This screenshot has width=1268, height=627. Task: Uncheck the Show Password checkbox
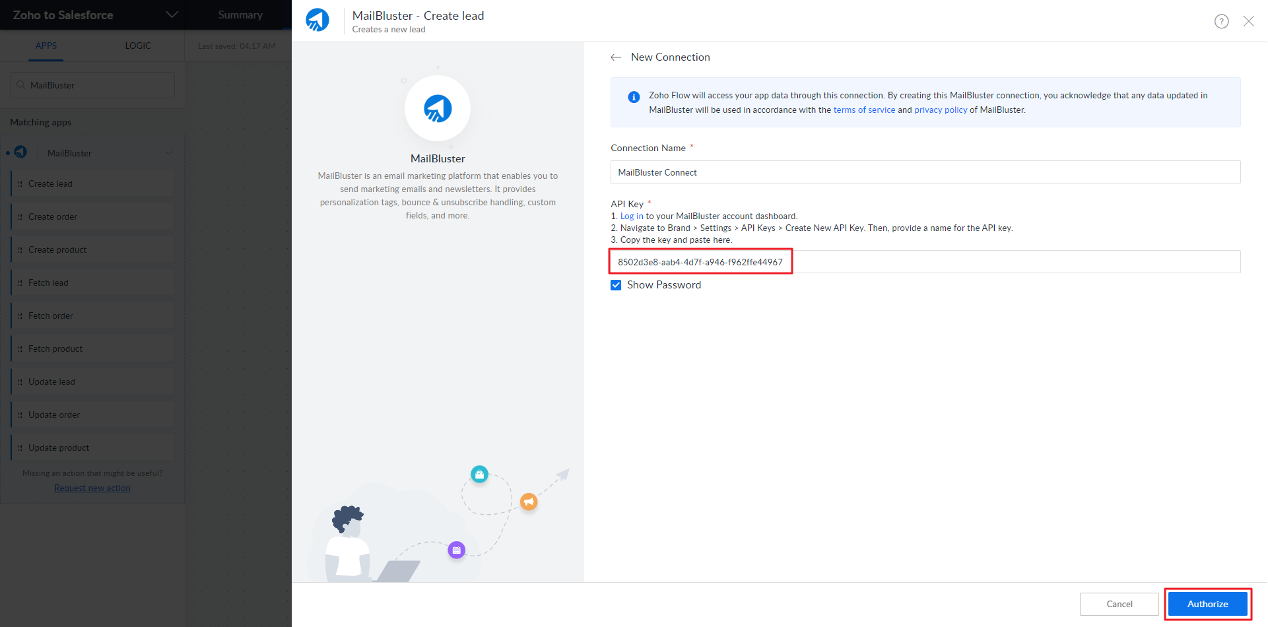pos(616,285)
